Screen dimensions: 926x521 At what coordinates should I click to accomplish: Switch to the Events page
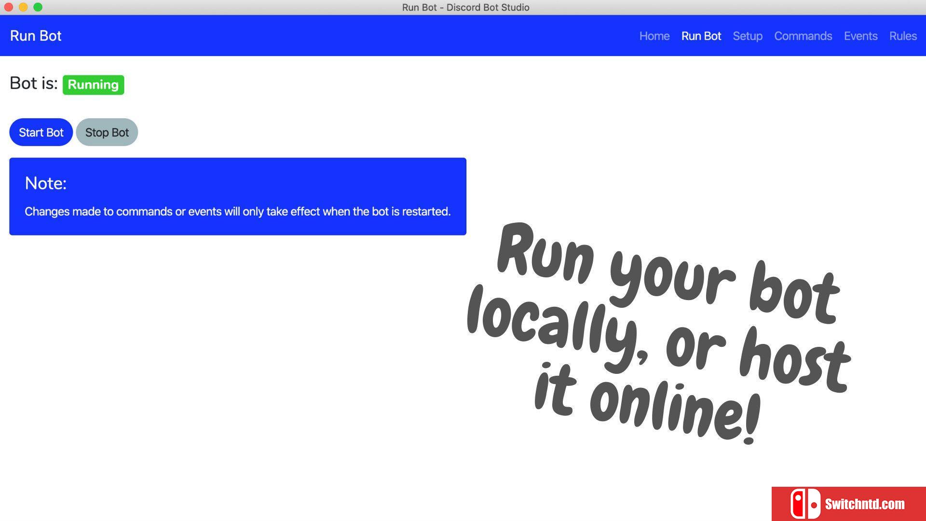[x=860, y=36]
